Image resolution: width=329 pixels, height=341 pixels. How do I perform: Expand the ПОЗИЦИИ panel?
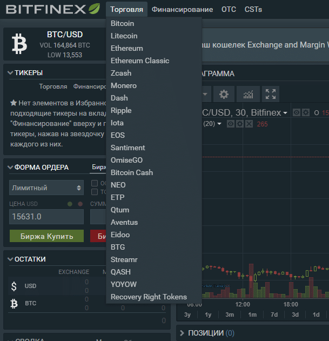click(x=182, y=333)
